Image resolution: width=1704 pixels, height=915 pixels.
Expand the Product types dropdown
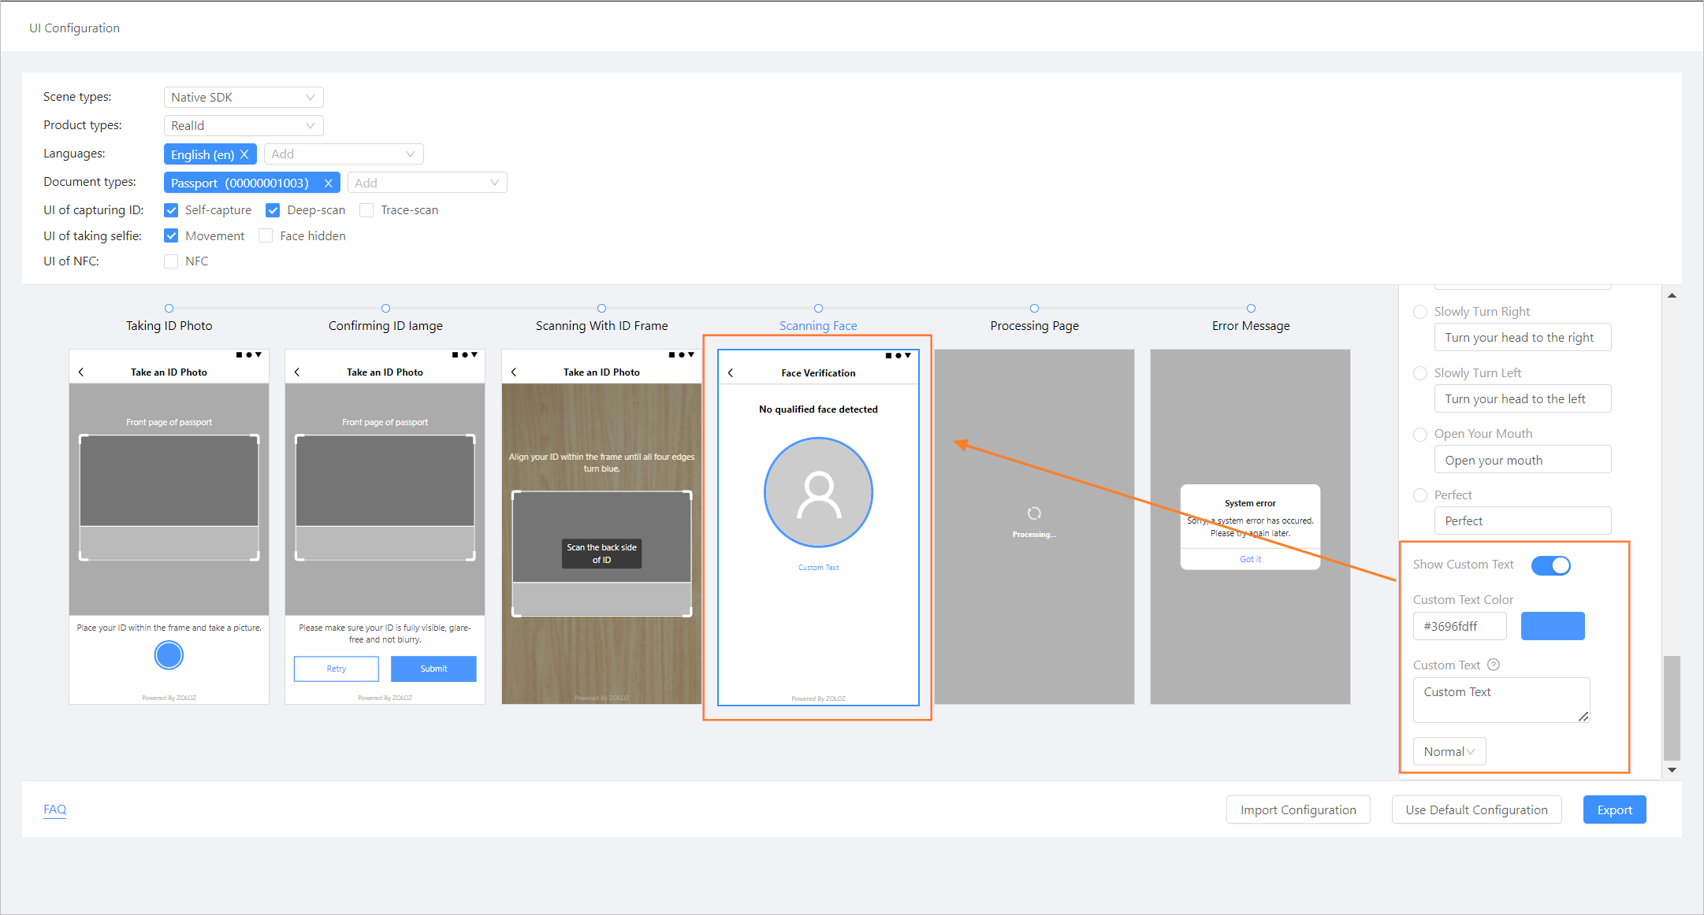pyautogui.click(x=243, y=125)
